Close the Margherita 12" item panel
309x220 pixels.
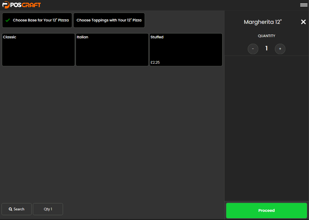pos(303,22)
